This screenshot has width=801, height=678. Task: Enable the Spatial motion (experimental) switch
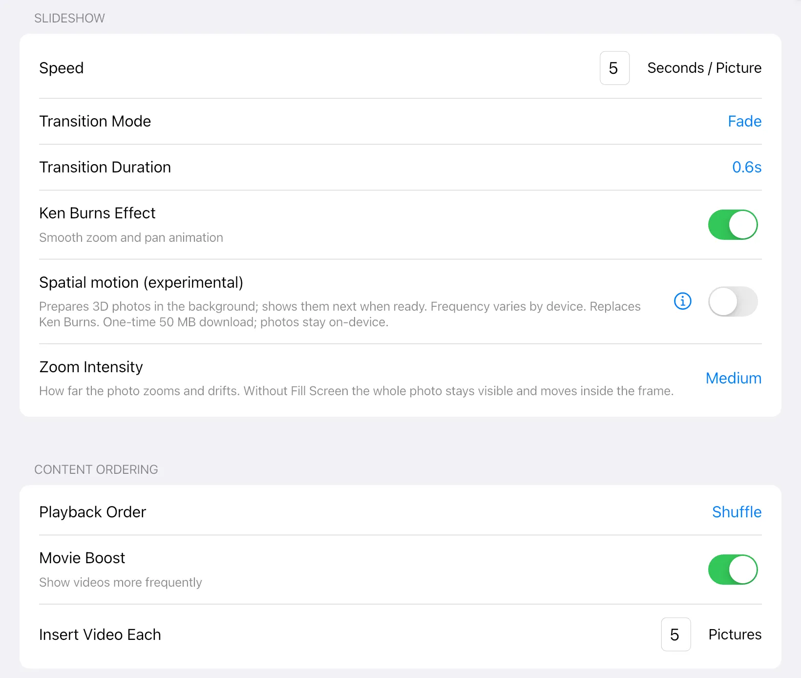733,301
